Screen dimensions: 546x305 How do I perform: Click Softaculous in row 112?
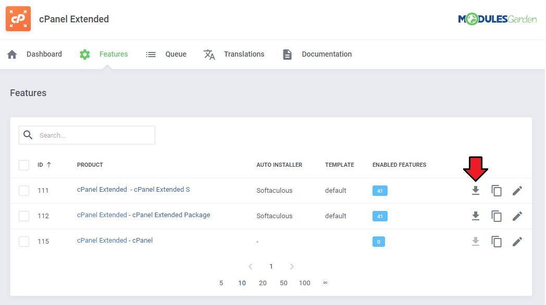(275, 216)
